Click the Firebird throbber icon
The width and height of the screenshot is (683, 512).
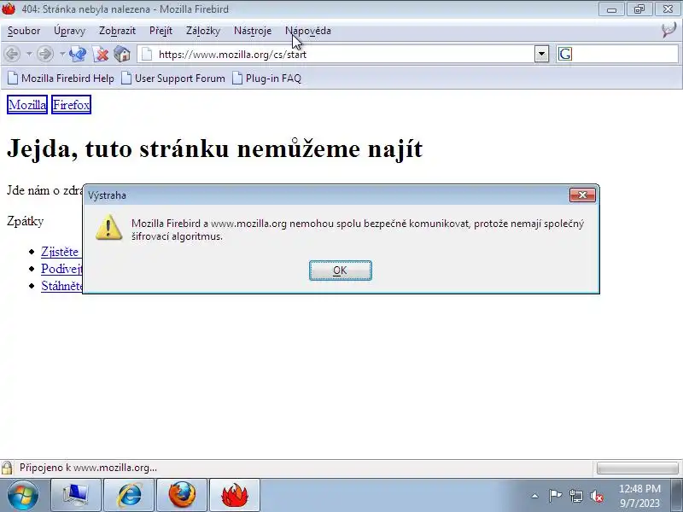point(669,31)
